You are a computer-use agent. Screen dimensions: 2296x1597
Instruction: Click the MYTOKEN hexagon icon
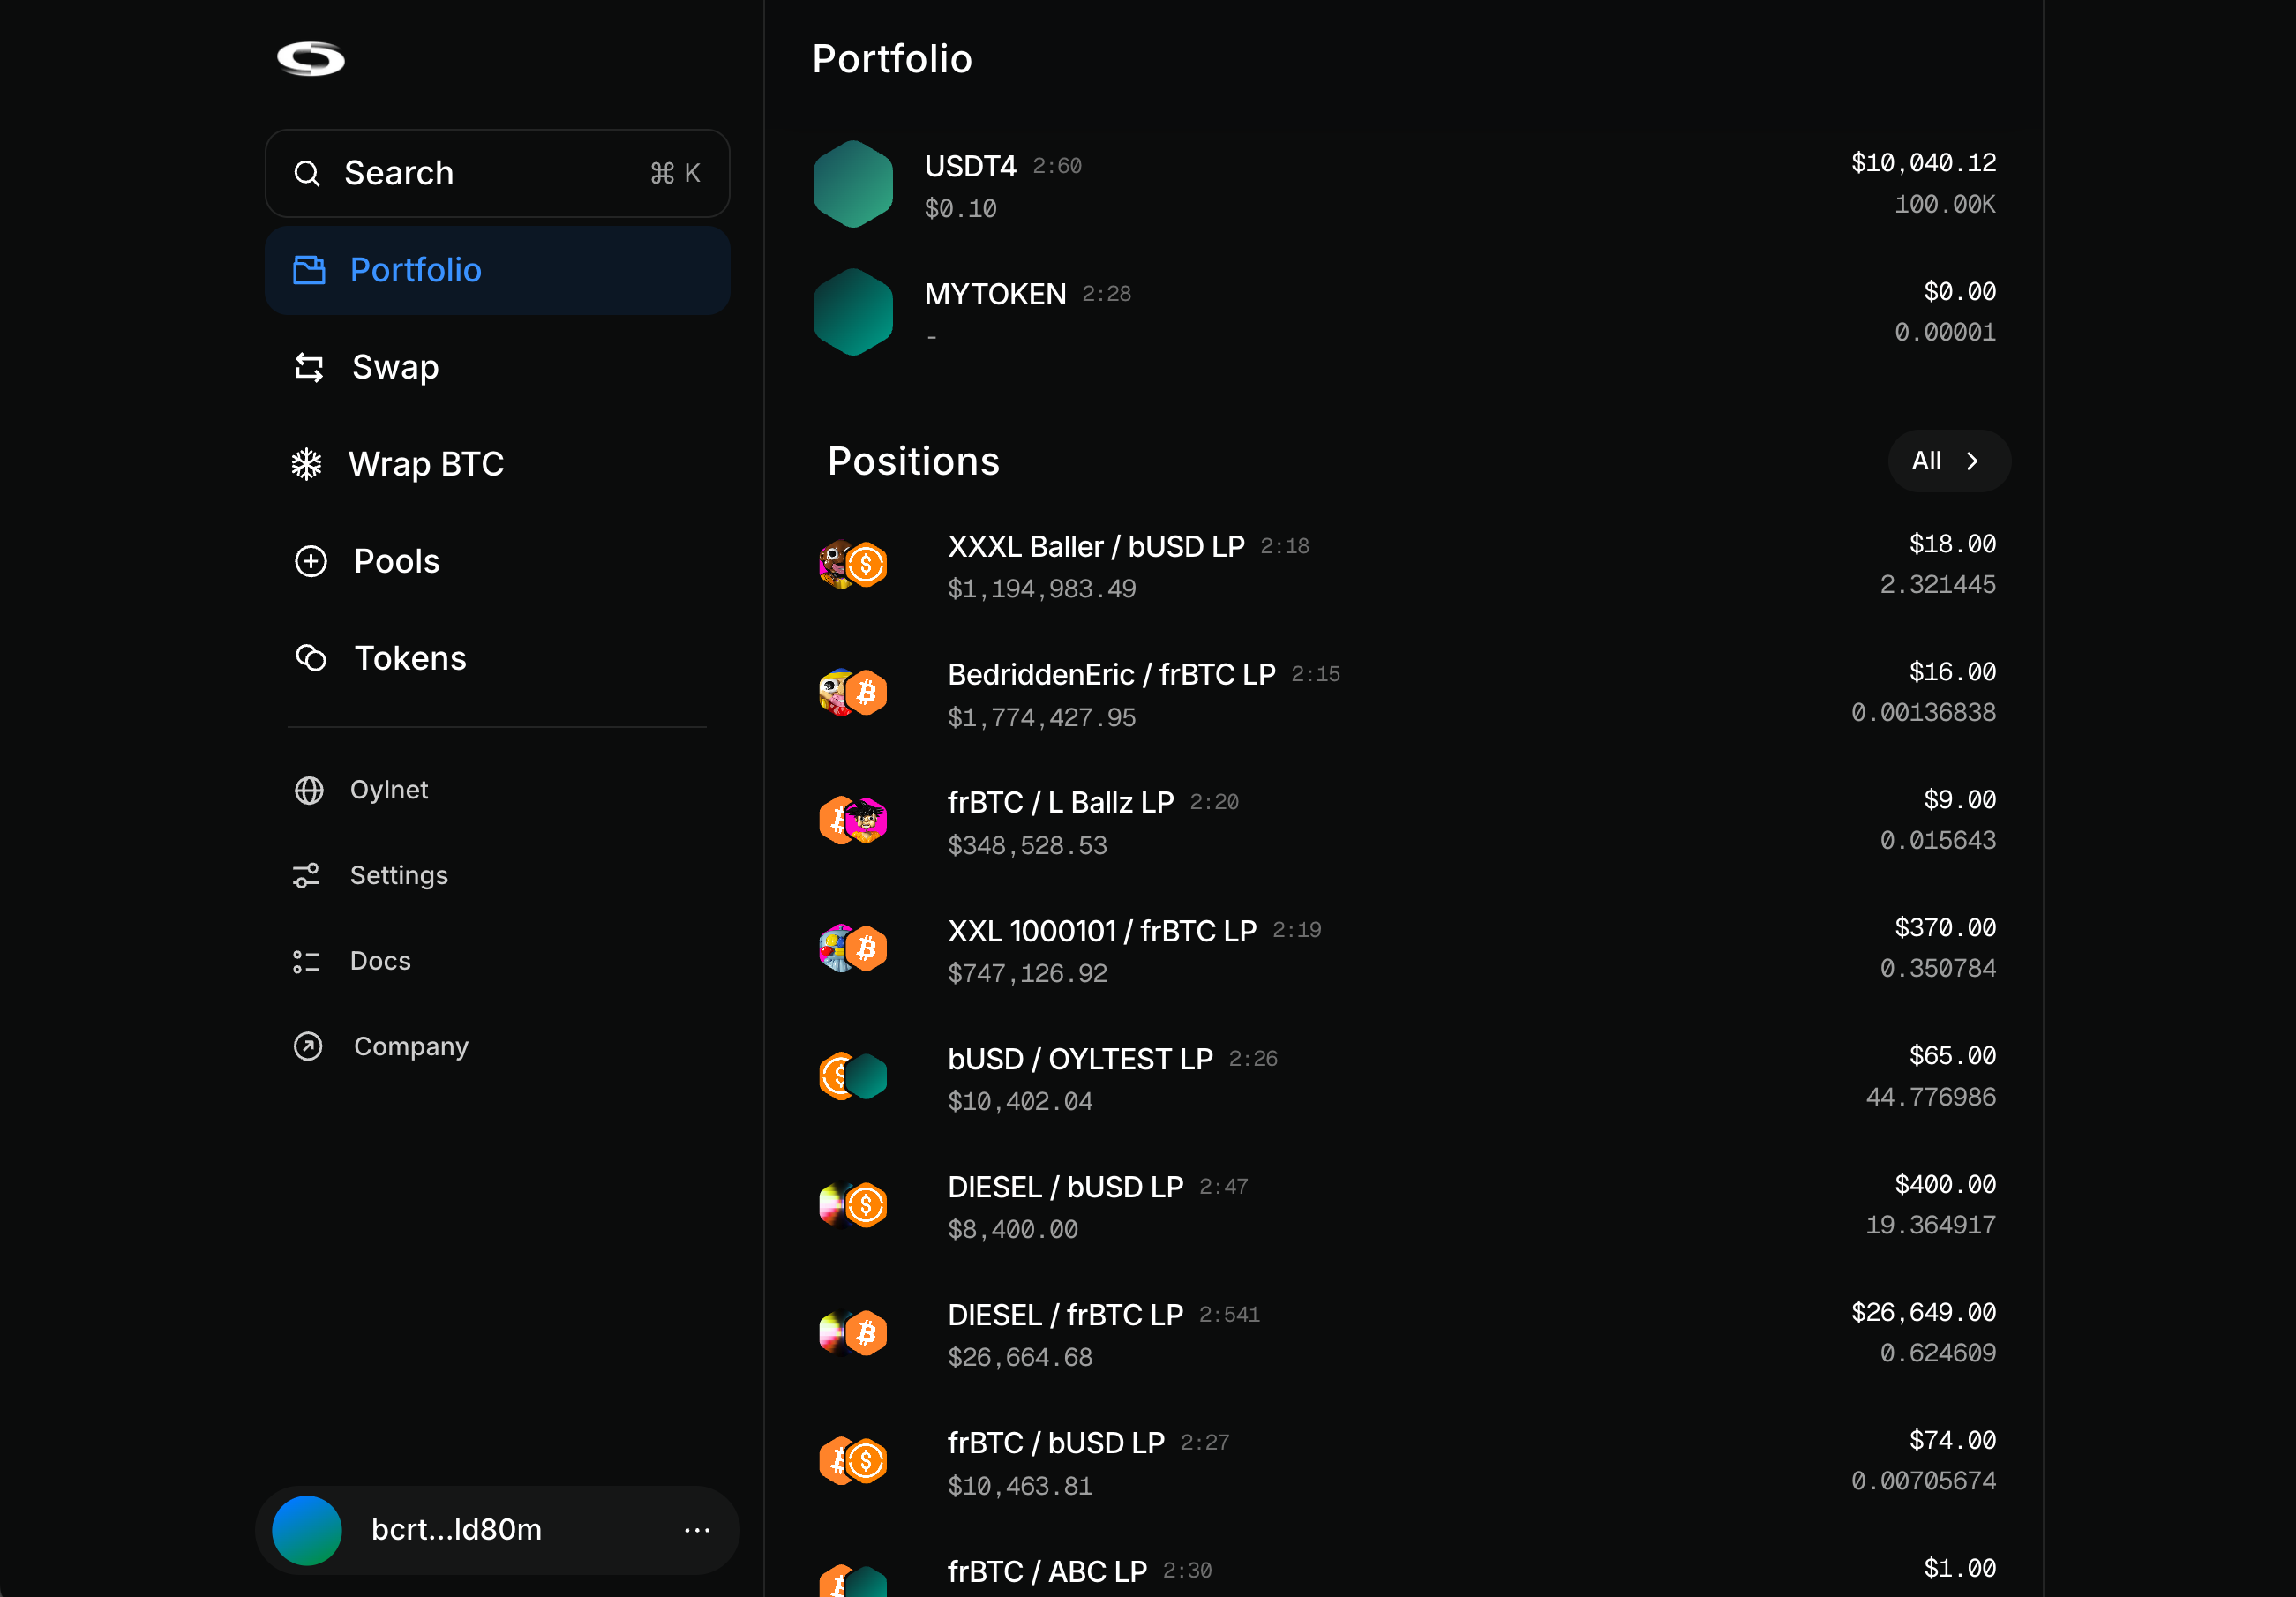pos(853,312)
